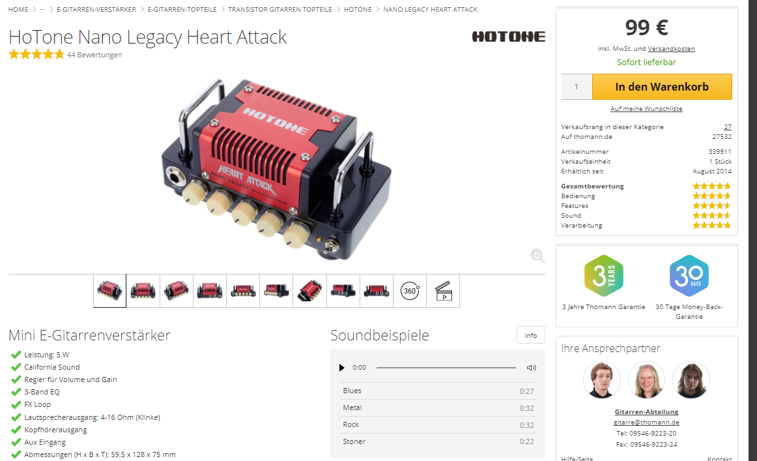Select the second product thumbnail image
The image size is (757, 461).
tap(143, 291)
